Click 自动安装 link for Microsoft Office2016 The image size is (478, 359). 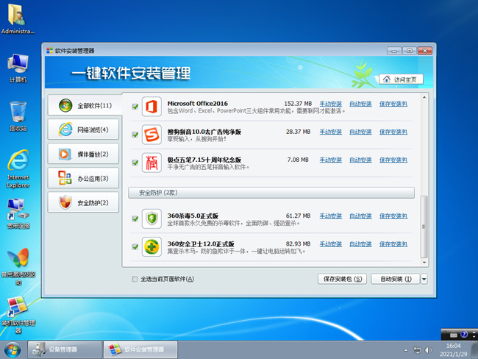pos(360,104)
